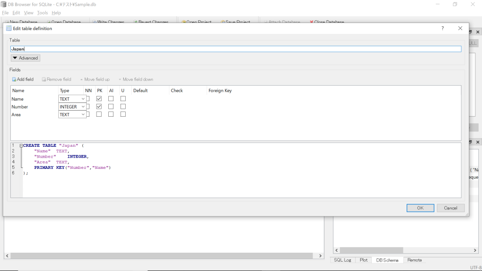The height and width of the screenshot is (271, 482).
Task: Click the Table name input field
Action: (236, 49)
